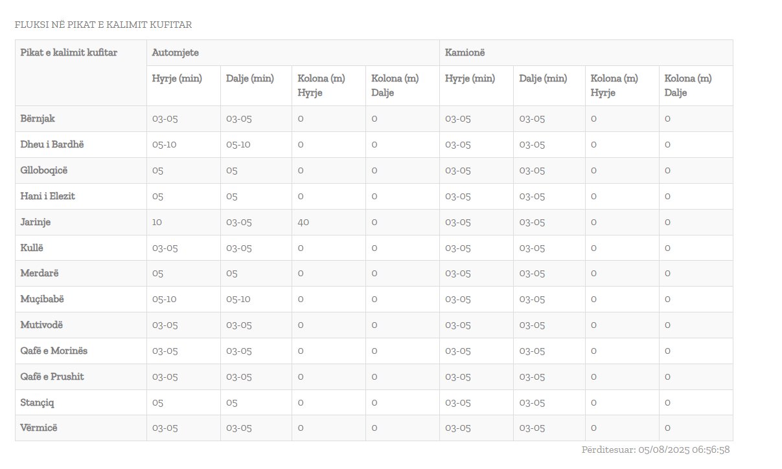The image size is (782, 469).
Task: Click the Automjete column group header
Action: pos(176,52)
